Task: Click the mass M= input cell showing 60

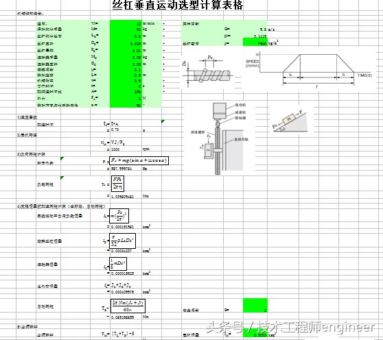Action: pos(126,29)
